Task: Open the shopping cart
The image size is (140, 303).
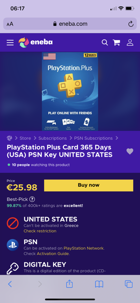Action: pos(116,42)
